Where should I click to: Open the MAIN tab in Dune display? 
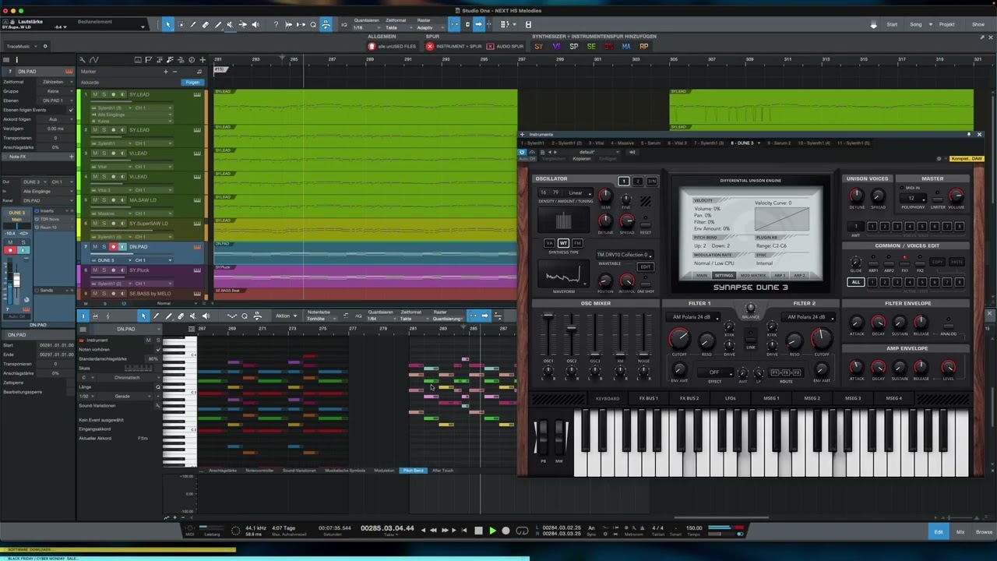(702, 275)
